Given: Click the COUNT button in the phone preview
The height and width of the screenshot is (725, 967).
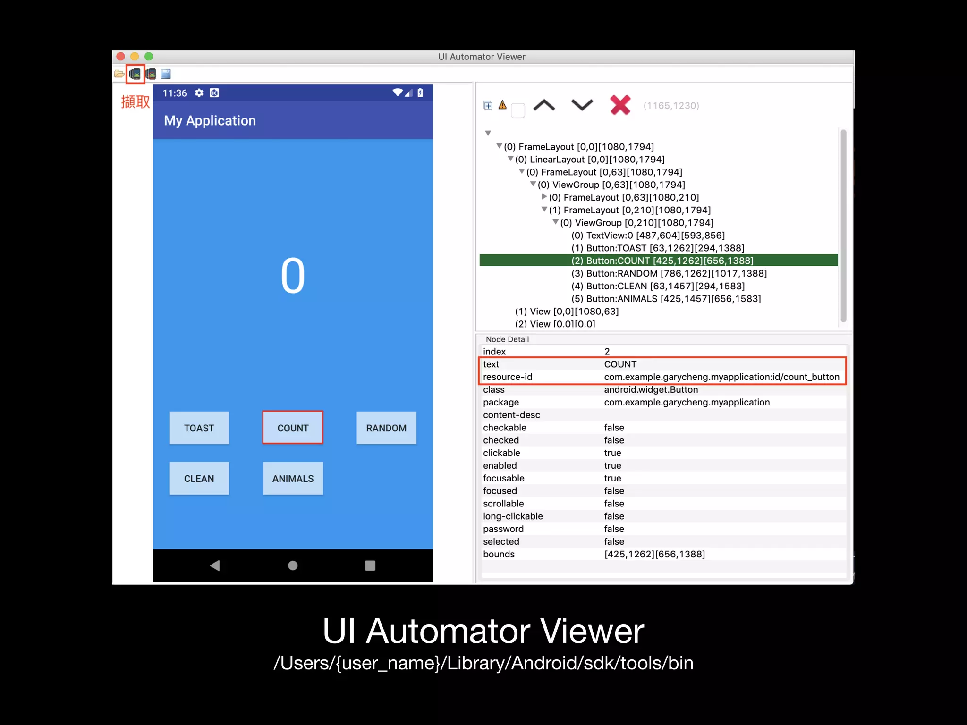Looking at the screenshot, I should 293,428.
